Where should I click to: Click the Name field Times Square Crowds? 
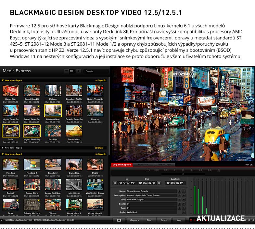(x=152, y=191)
